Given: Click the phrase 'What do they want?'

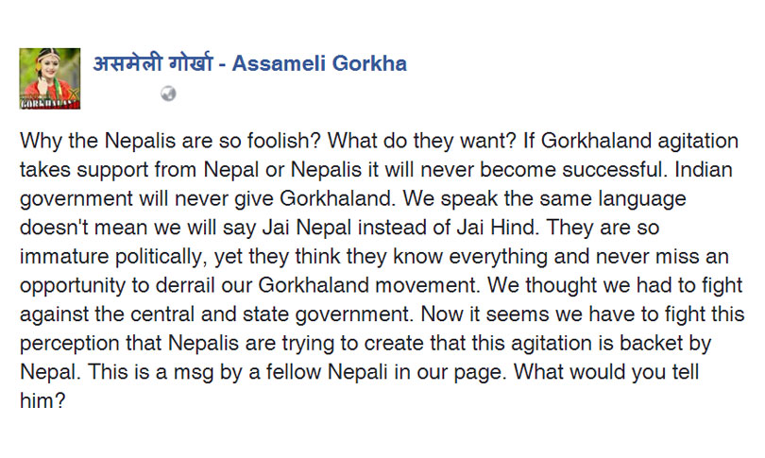Looking at the screenshot, I should (421, 141).
